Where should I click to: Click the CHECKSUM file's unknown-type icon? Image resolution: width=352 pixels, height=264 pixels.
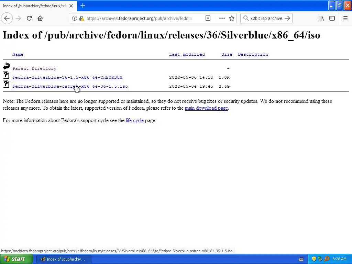point(6,75)
